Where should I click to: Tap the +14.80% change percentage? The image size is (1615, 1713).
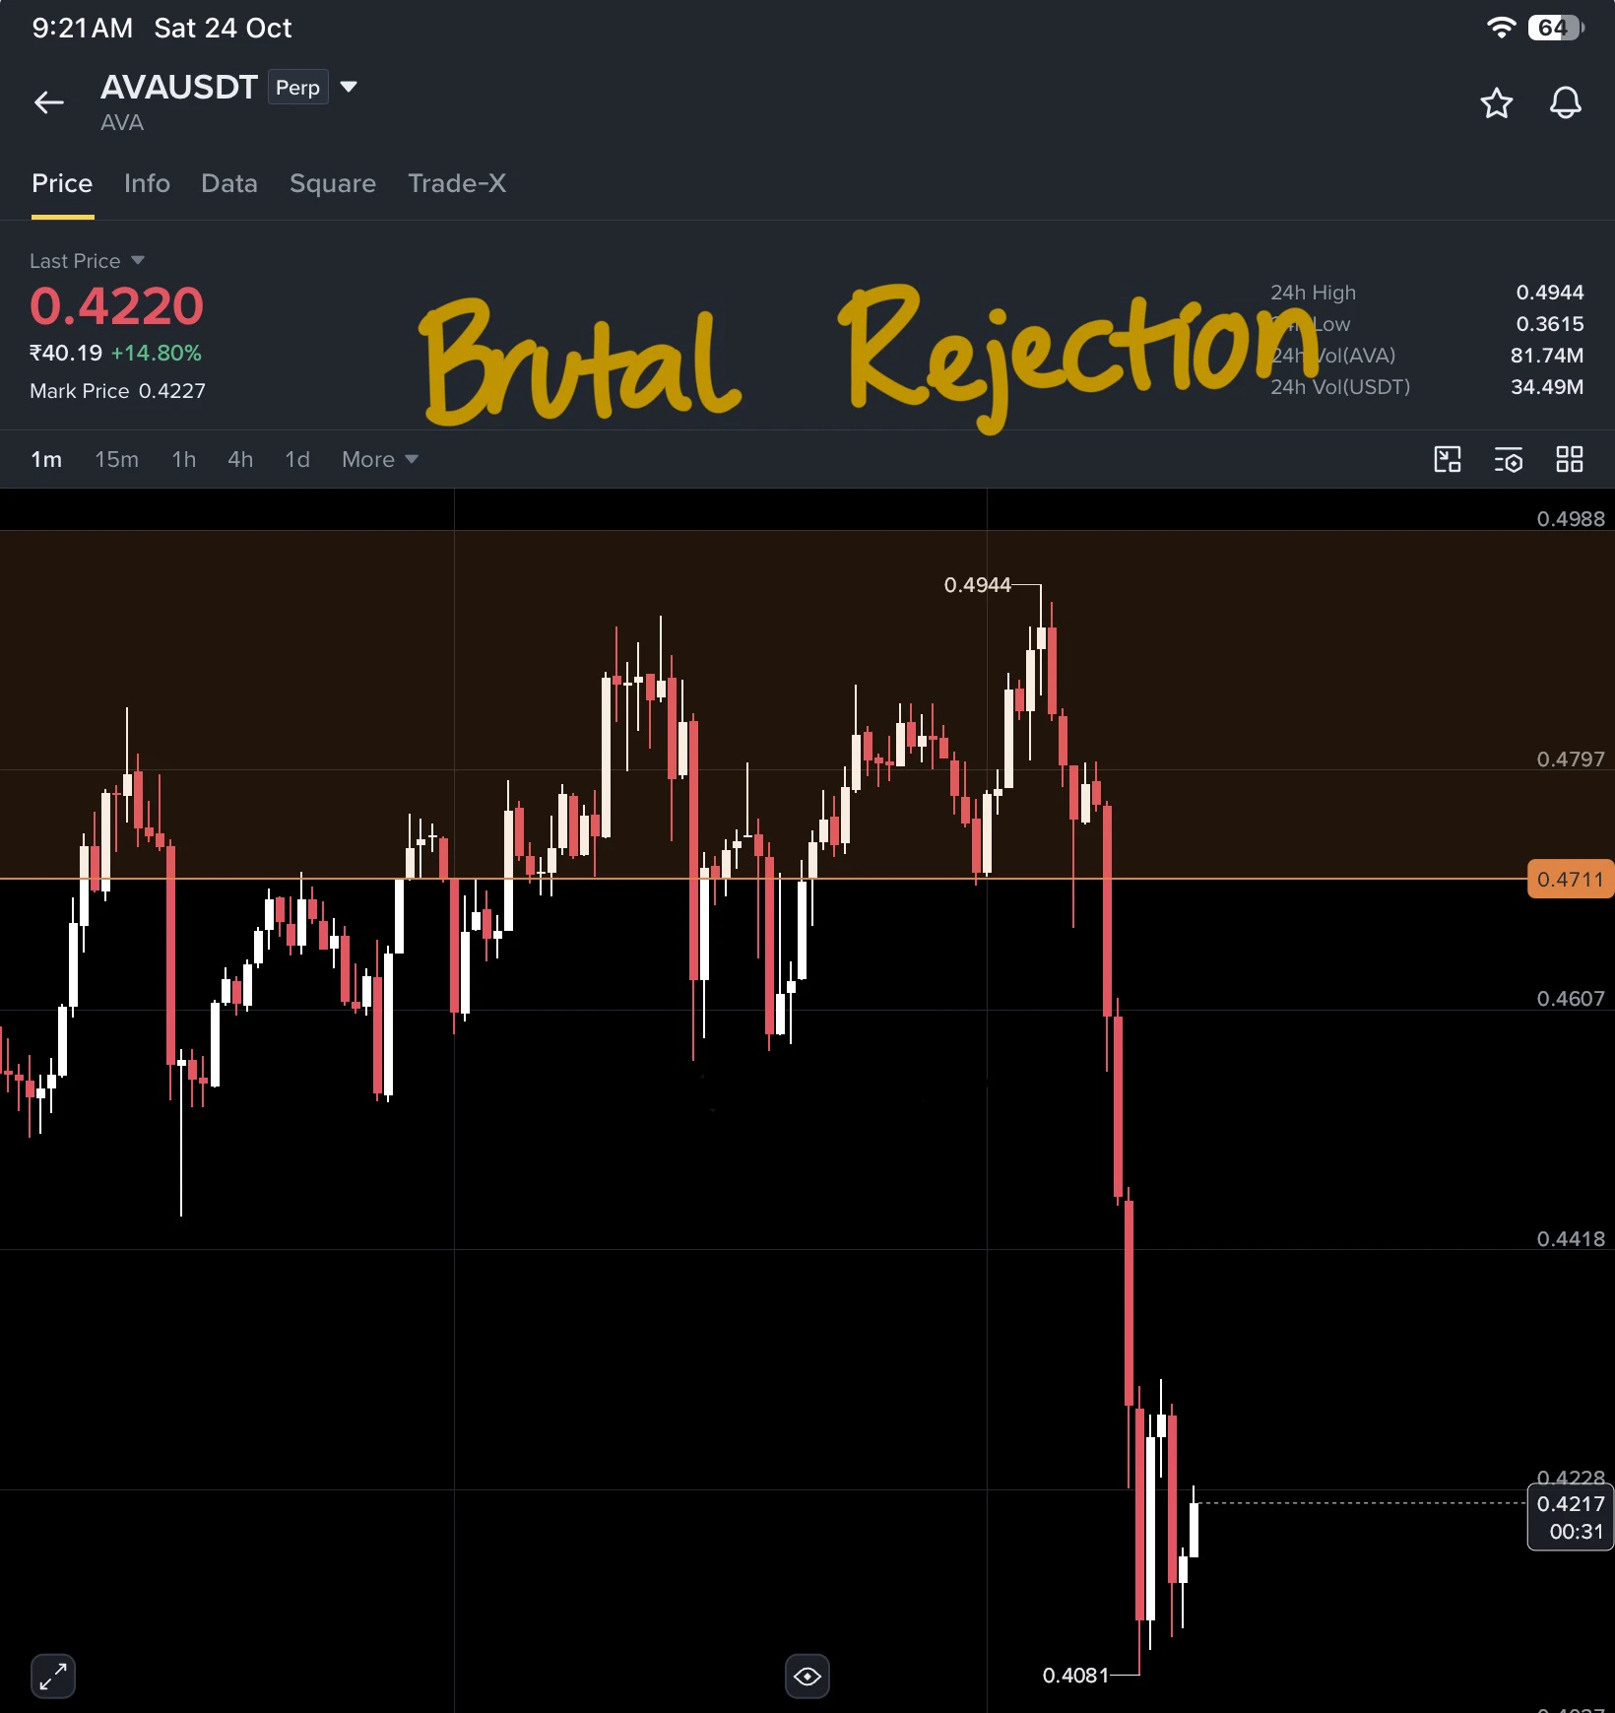[156, 353]
